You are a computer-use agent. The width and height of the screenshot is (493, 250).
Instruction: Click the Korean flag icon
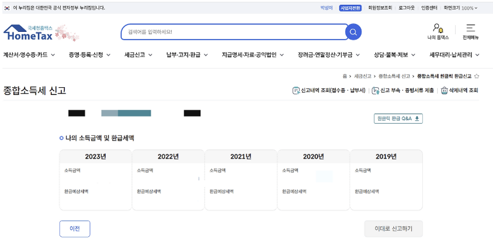(x=7, y=8)
